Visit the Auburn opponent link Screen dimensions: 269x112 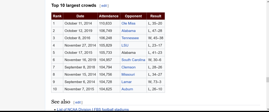coord(127,89)
